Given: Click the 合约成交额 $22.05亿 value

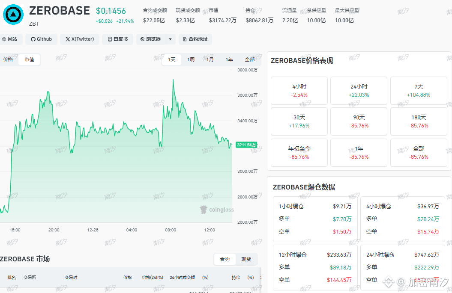Looking at the screenshot, I should tap(154, 21).
